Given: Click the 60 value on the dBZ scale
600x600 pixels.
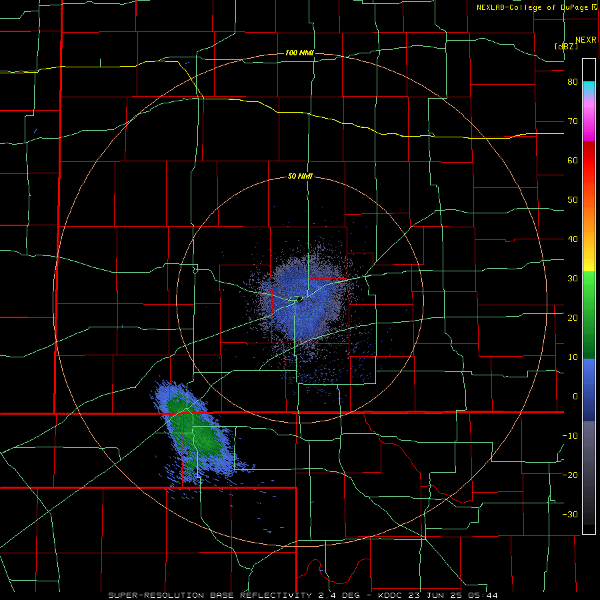Looking at the screenshot, I should [x=573, y=160].
